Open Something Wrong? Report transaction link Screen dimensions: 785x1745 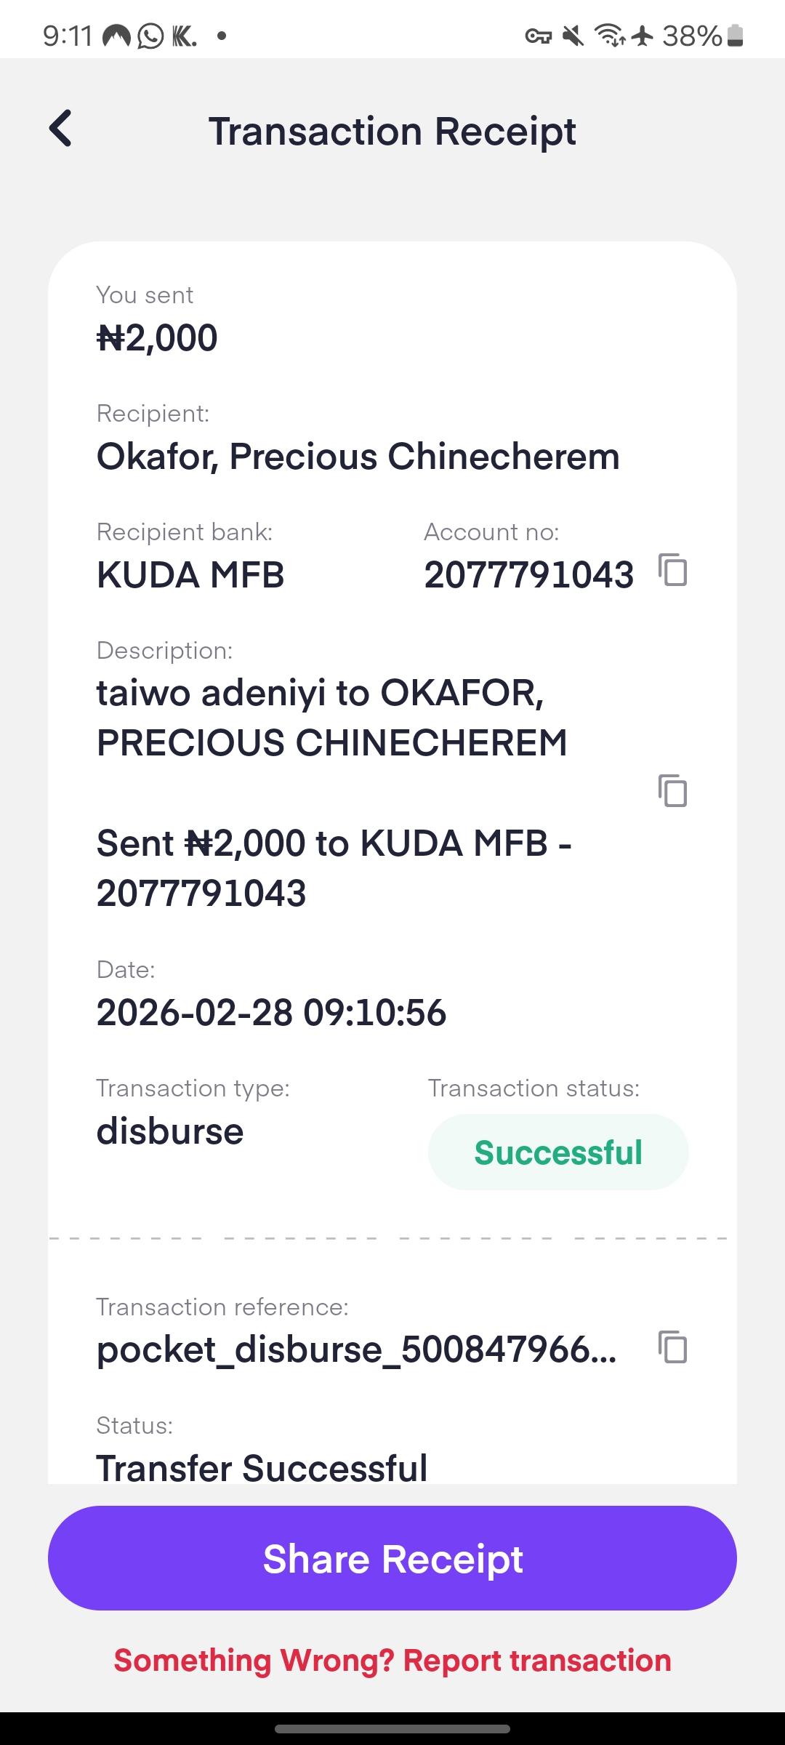tap(392, 1661)
